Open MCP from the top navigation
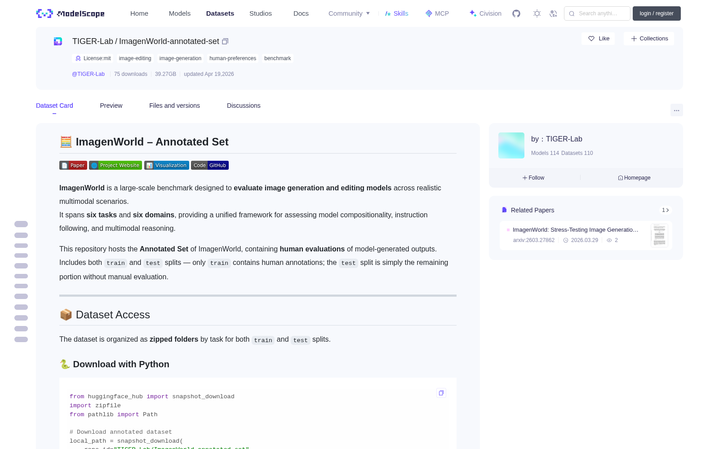The width and height of the screenshot is (719, 449). point(437,13)
